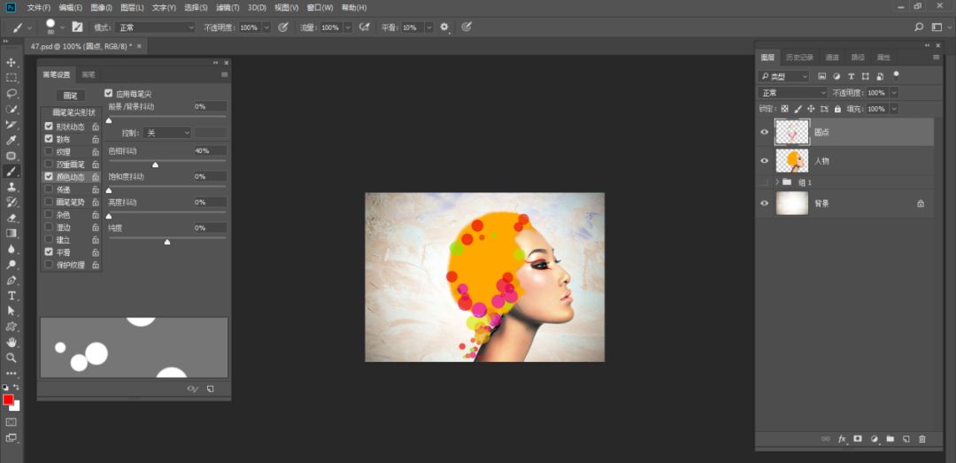The width and height of the screenshot is (956, 463).
Task: Switch to the 历史记录 tab
Action: click(799, 58)
